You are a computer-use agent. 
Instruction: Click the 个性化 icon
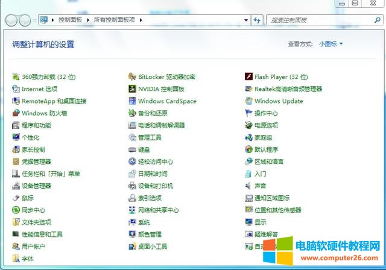tap(16, 137)
